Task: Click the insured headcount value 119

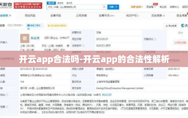Action: [x=22, y=82]
